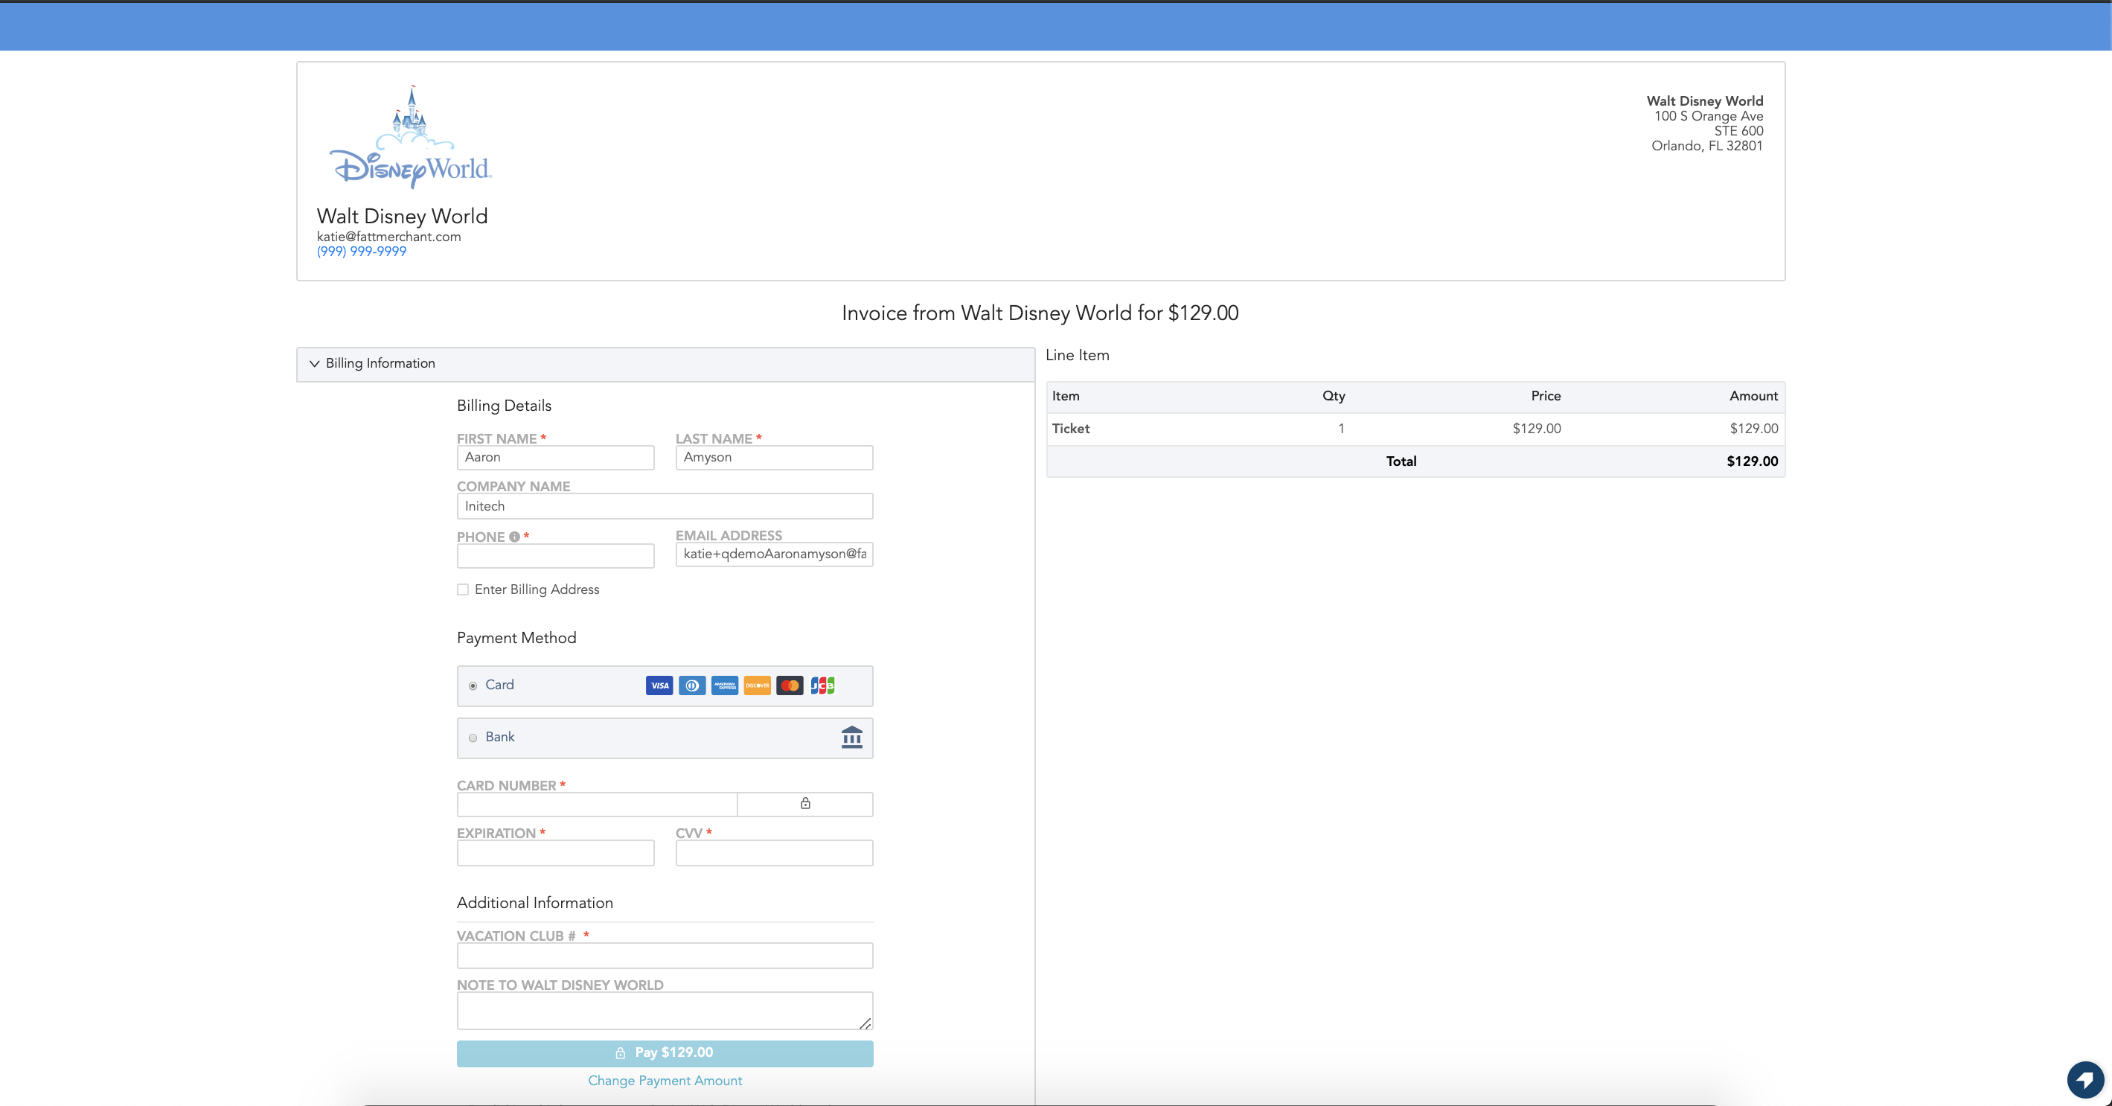Viewport: 2112px width, 1106px height.
Task: Click the invoice title heading text
Action: click(1040, 313)
